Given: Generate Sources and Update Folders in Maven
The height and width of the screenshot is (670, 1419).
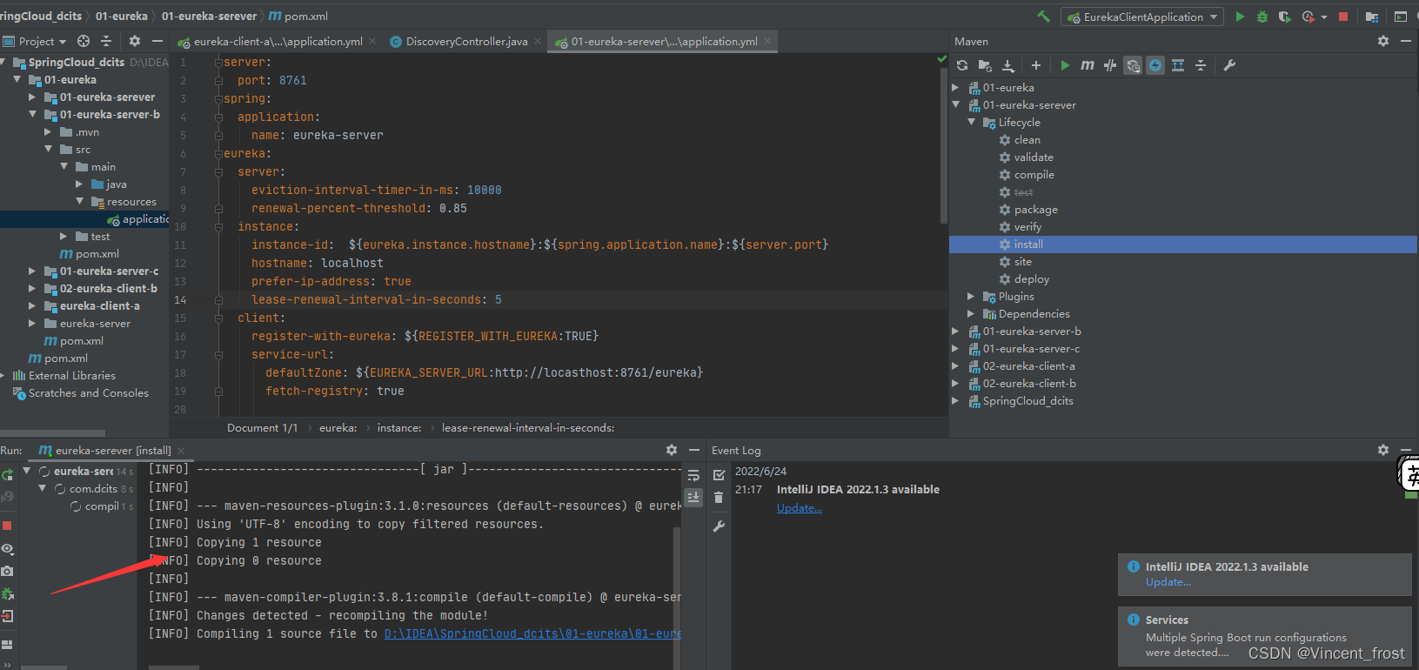Looking at the screenshot, I should point(985,65).
